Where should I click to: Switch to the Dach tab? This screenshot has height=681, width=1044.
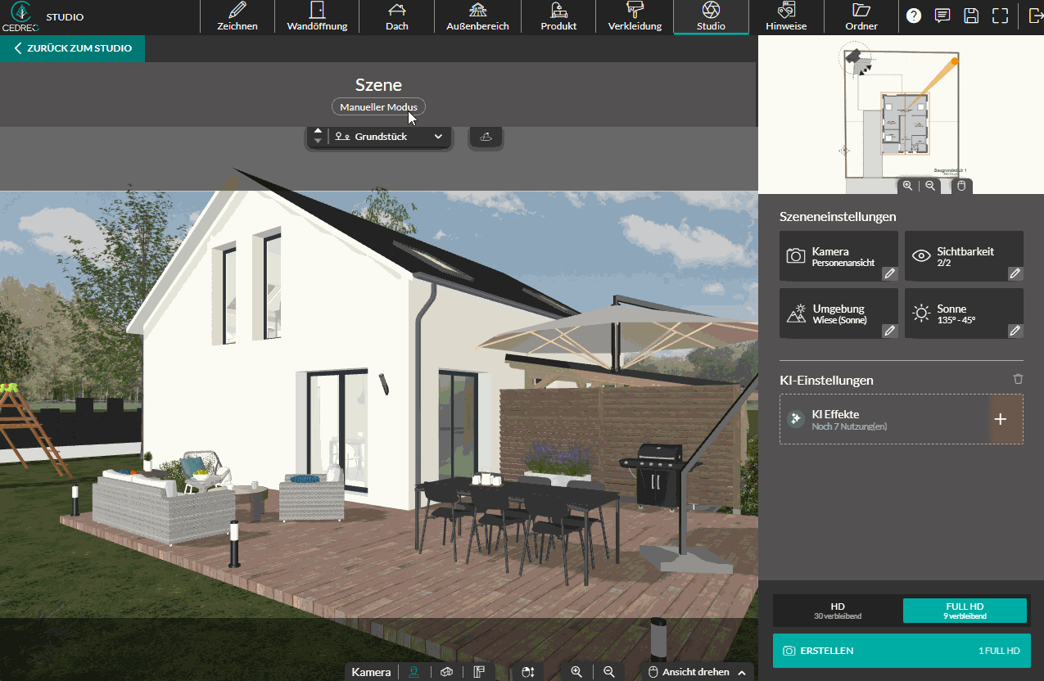(397, 17)
